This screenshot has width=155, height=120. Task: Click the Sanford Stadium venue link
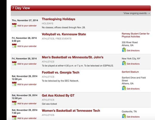[130, 72]
